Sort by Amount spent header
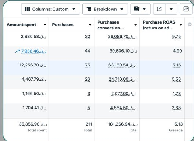Screen dimensions: 194x141 click(x=21, y=25)
